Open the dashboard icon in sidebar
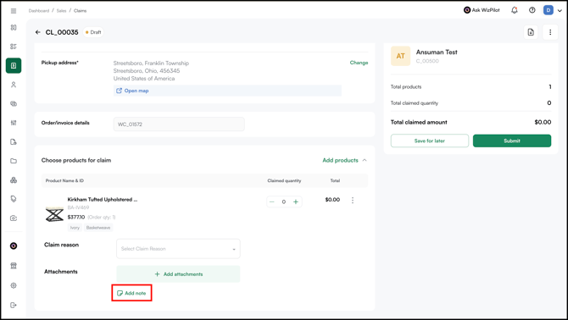 14,27
